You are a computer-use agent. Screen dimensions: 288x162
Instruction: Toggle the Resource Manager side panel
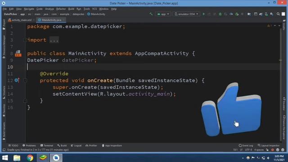coord(4,47)
